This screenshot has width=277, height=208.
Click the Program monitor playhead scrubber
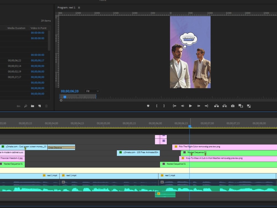(65, 97)
